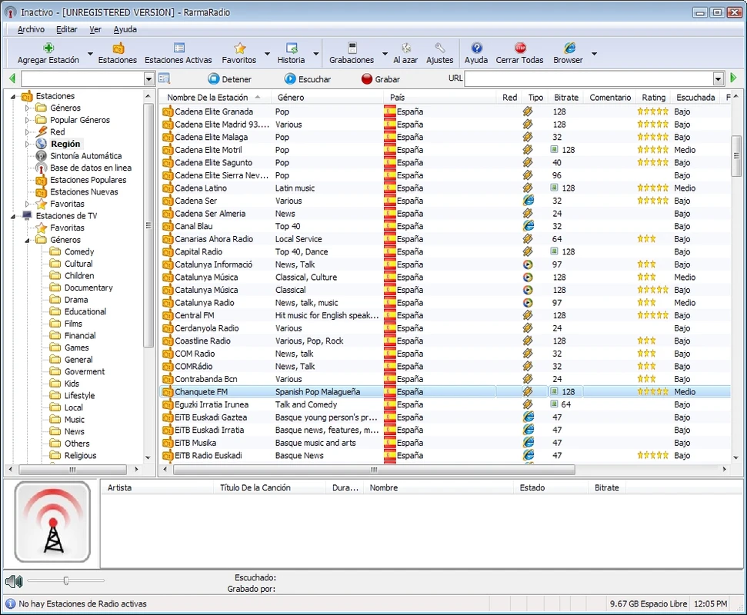Screen dimensions: 747x615
Task: Sort by the Escuchada column header
Action: click(x=695, y=97)
